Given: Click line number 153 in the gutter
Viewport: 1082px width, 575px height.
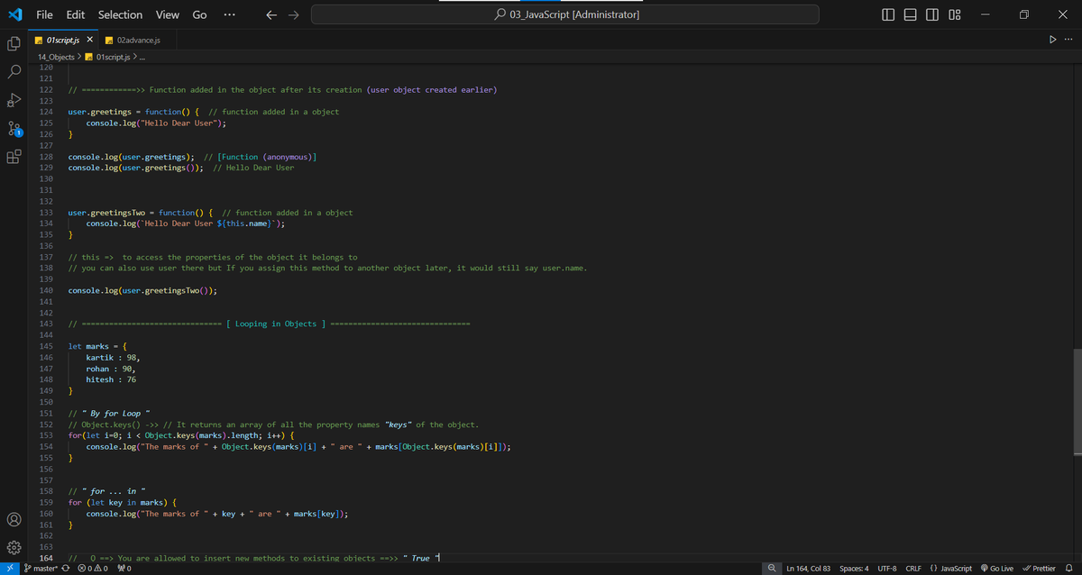Looking at the screenshot, I should point(46,435).
